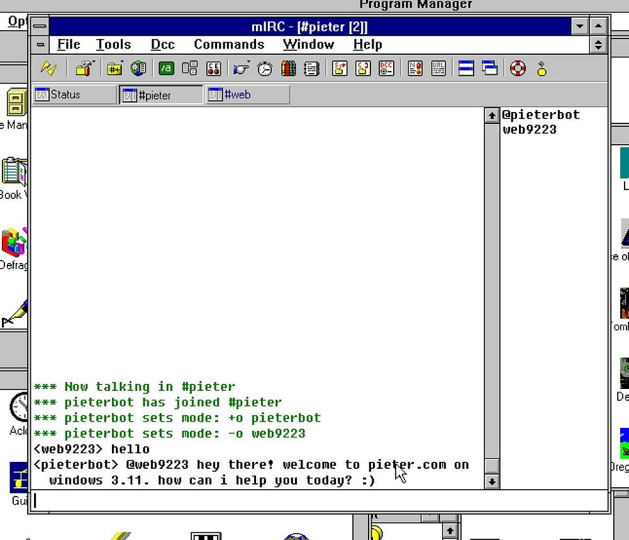Click the chat scrollbar down arrow
629x540 pixels.
click(x=492, y=481)
